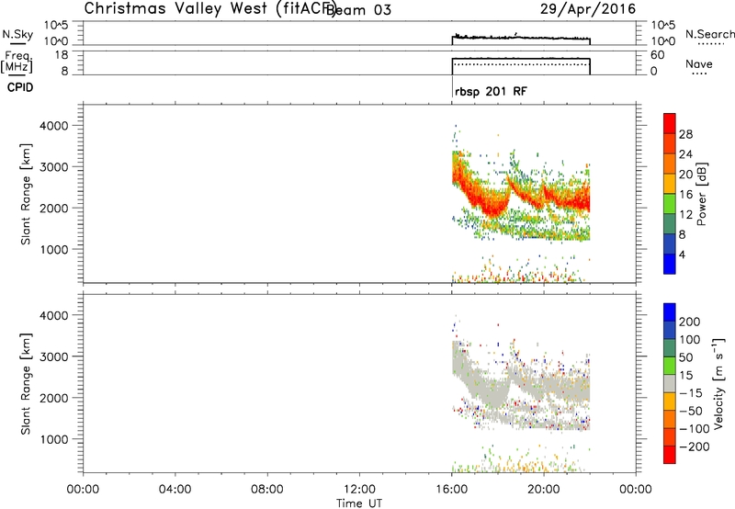
Task: Click the '28' power colorbar tick label
Action: click(x=685, y=134)
